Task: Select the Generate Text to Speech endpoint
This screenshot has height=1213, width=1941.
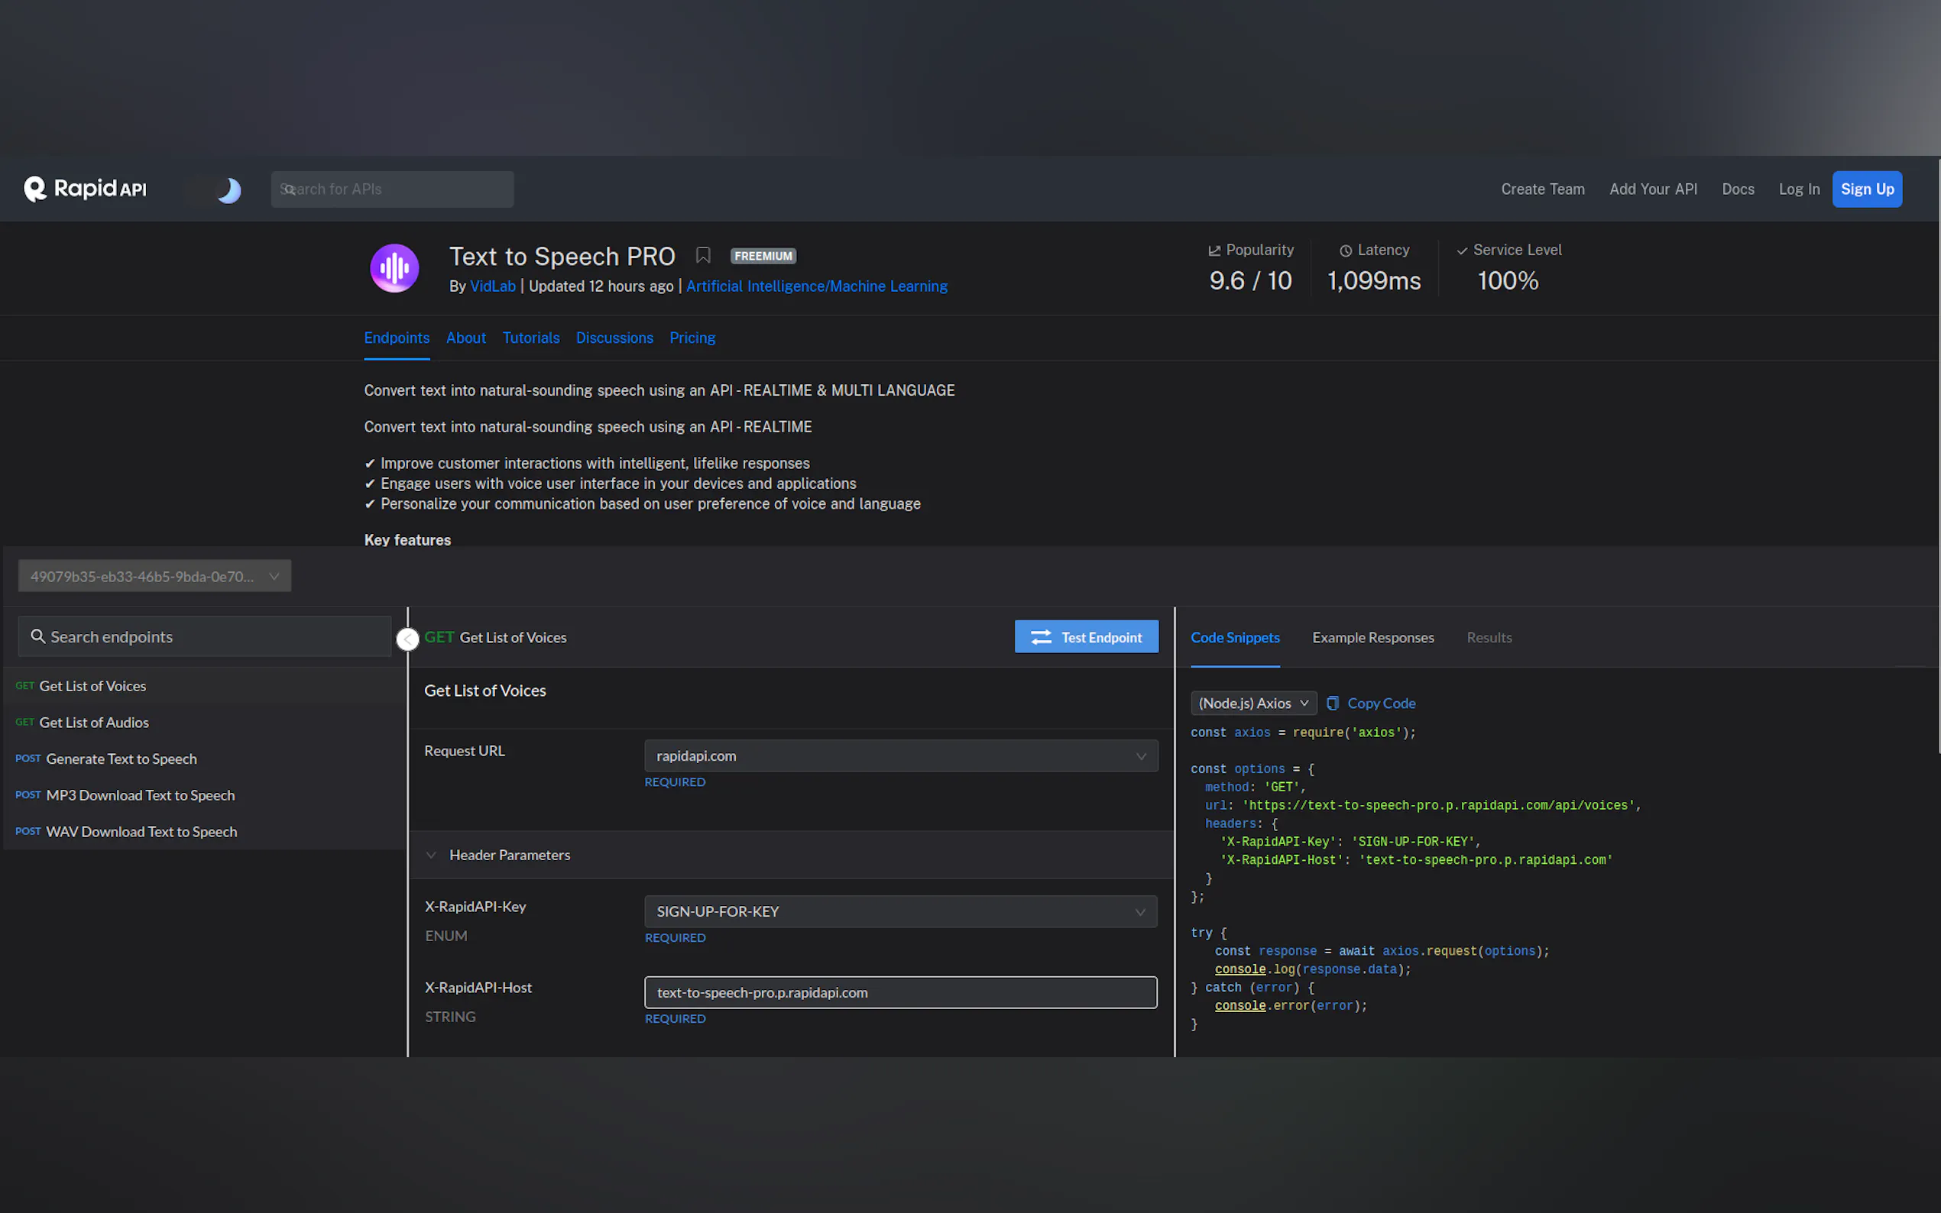Action: click(122, 759)
